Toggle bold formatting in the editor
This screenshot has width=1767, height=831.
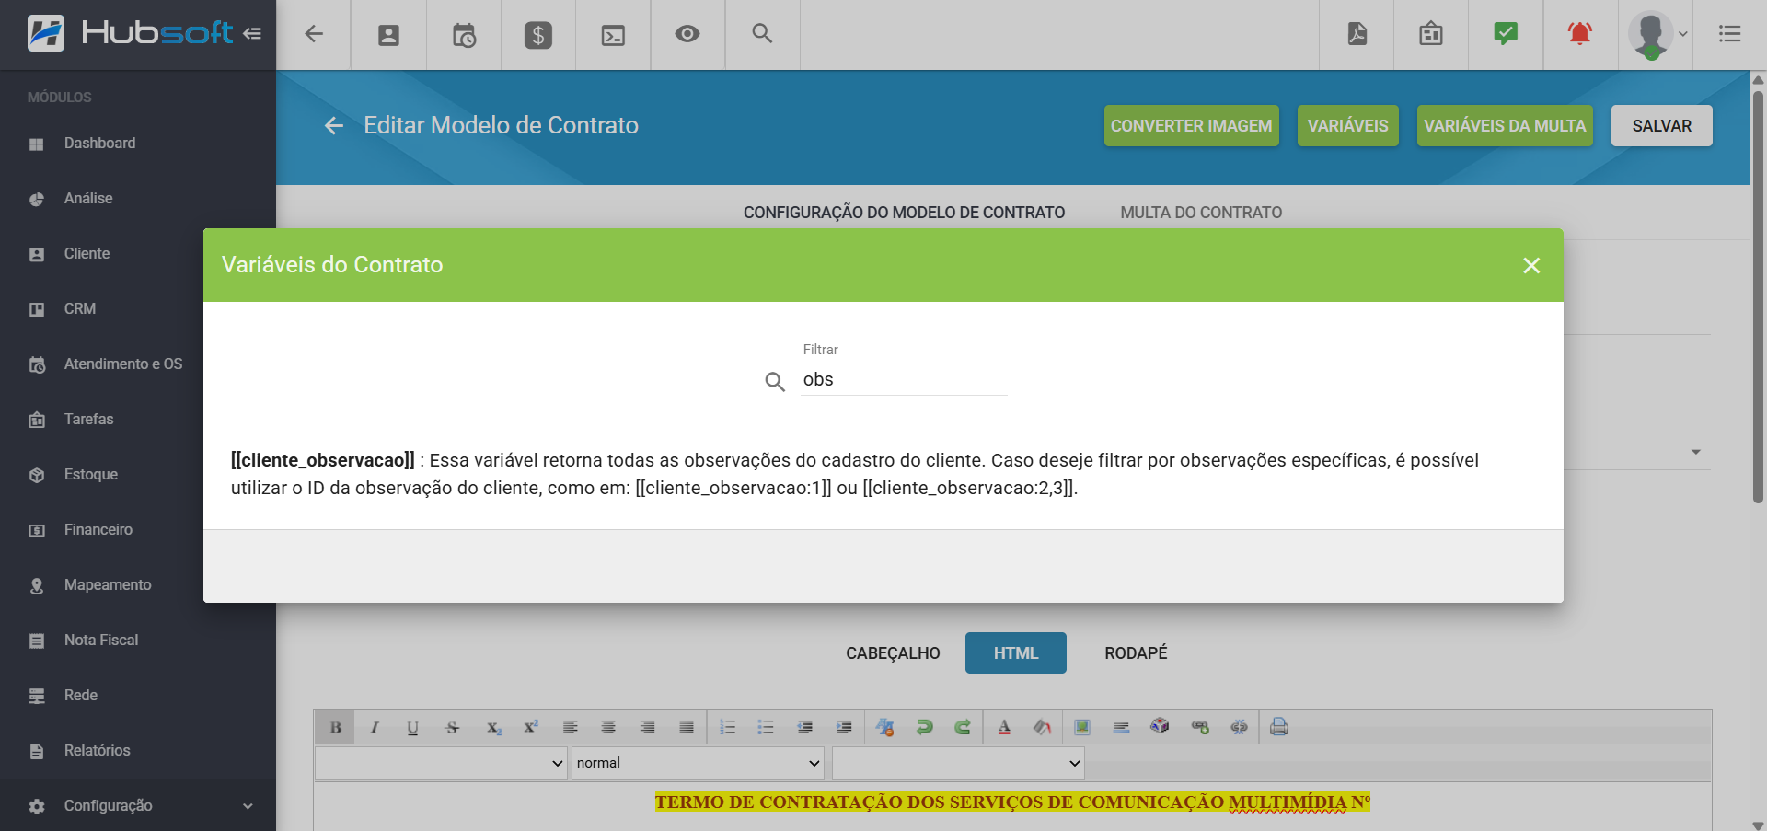[x=335, y=727]
